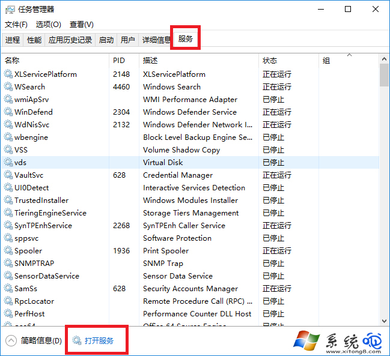
Task: Click the WinDefend service gear icon
Action: (8, 112)
